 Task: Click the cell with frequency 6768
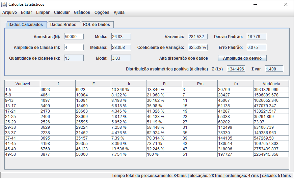[58, 149]
